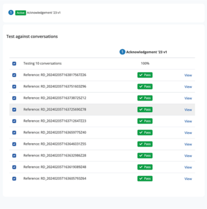Select text Reference: RD_20240205T163738725Z12
The image size is (207, 209).
pyautogui.click(x=55, y=98)
